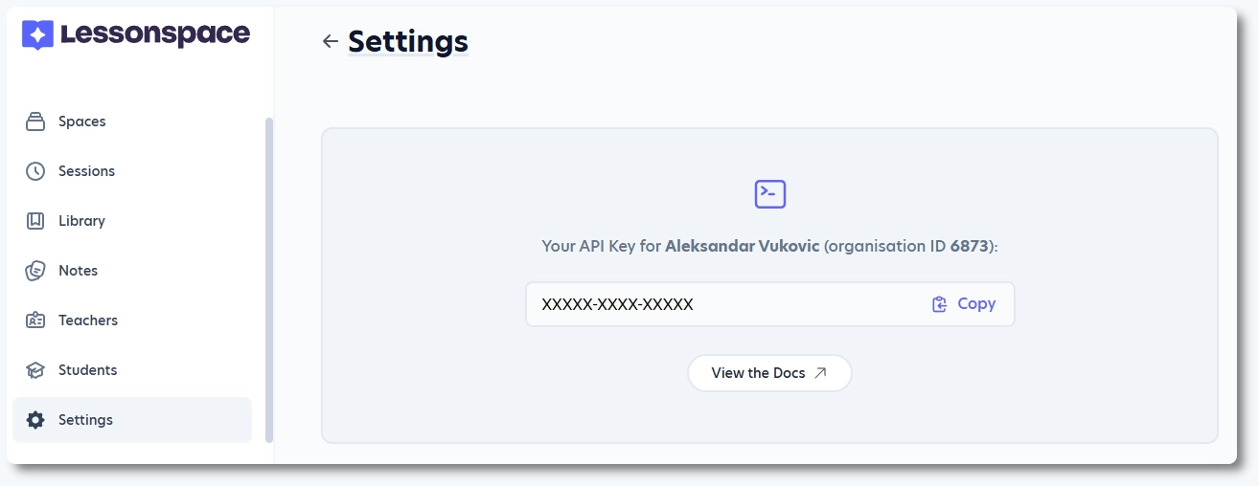The image size is (1259, 486).
Task: Click the Spaces sidebar icon
Action: (35, 121)
